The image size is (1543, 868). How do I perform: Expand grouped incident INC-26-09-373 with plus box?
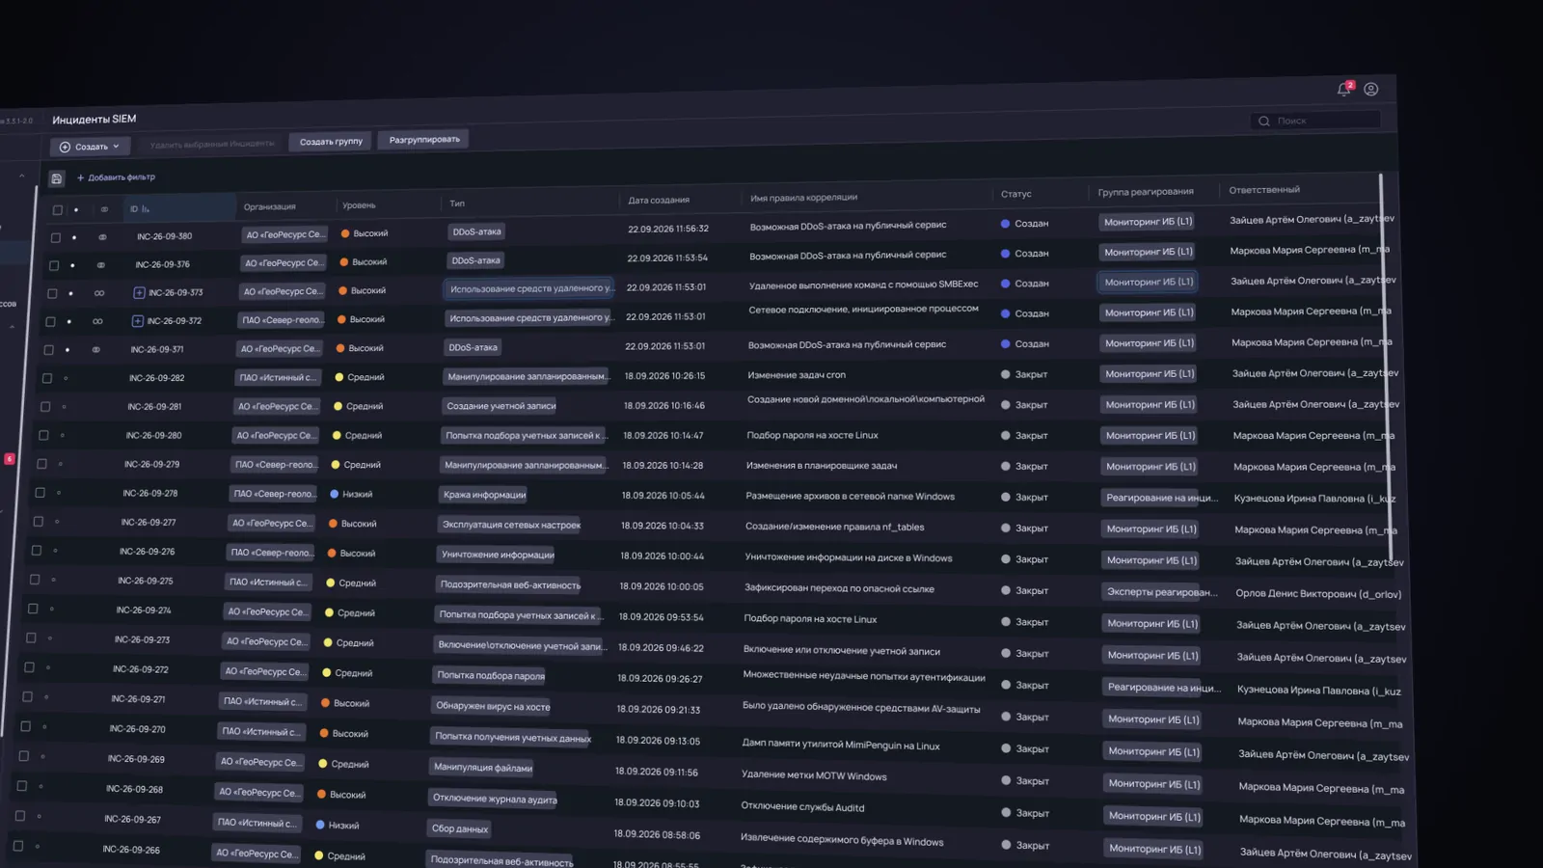139,292
